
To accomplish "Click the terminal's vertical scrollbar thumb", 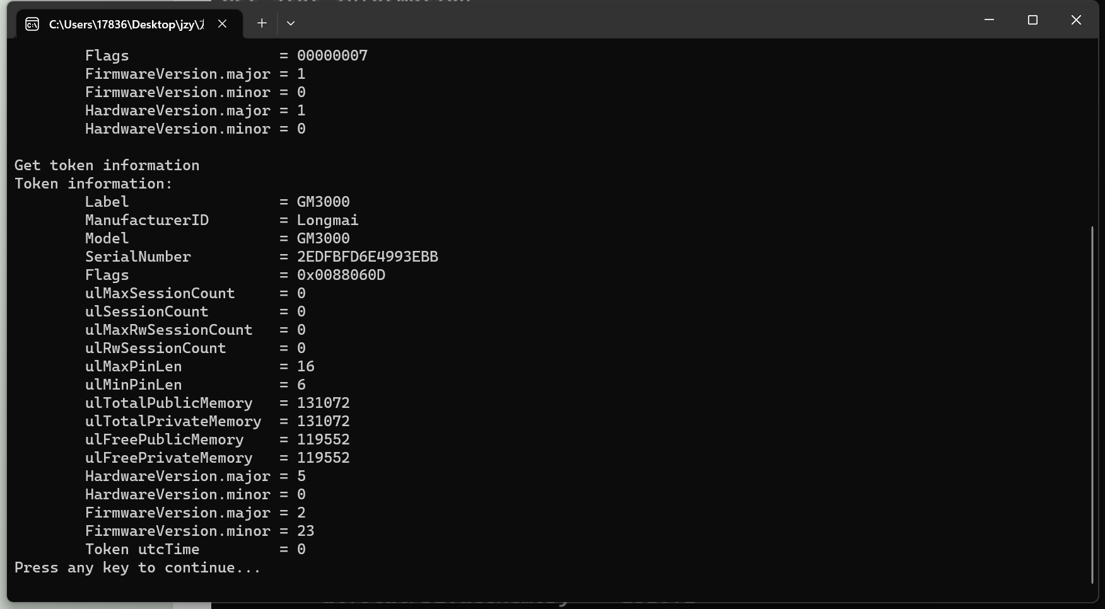I will pyautogui.click(x=1092, y=405).
